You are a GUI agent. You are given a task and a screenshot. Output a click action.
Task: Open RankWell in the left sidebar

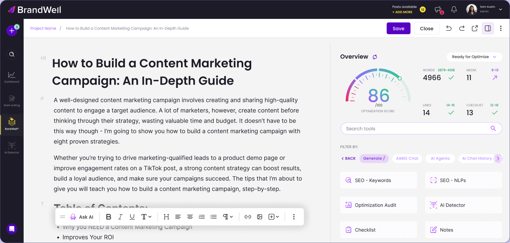(x=12, y=124)
